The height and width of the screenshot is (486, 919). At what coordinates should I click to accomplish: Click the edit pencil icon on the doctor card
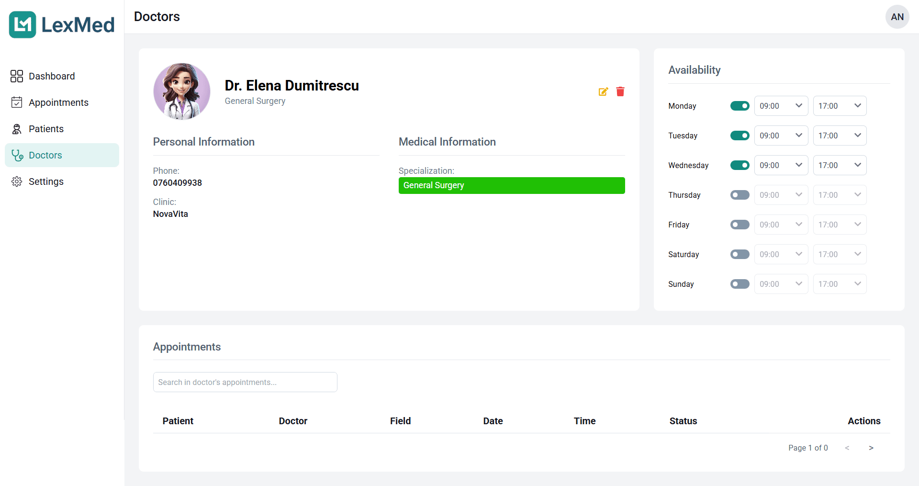(603, 91)
